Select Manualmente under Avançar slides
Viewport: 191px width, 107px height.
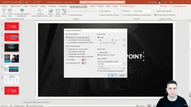98,52
